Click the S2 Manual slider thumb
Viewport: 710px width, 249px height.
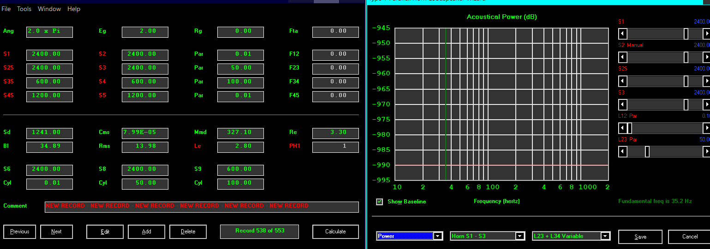tap(686, 57)
